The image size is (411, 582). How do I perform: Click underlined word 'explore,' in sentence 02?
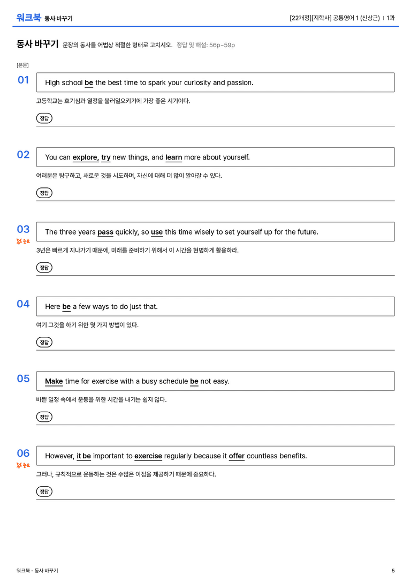(x=86, y=157)
